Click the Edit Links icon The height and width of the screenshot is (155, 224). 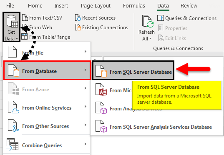pos(161,38)
